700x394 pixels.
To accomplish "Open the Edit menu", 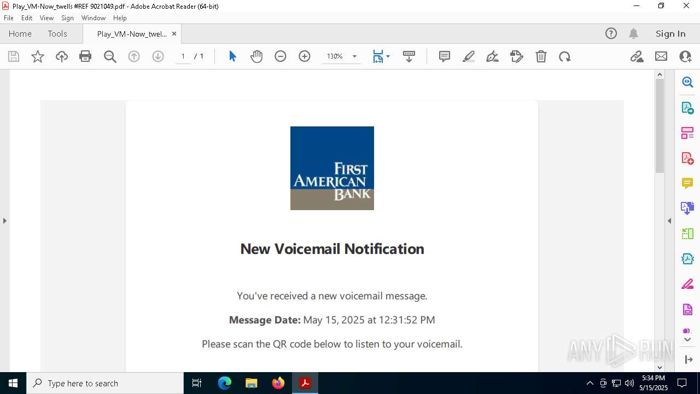I will coord(27,18).
